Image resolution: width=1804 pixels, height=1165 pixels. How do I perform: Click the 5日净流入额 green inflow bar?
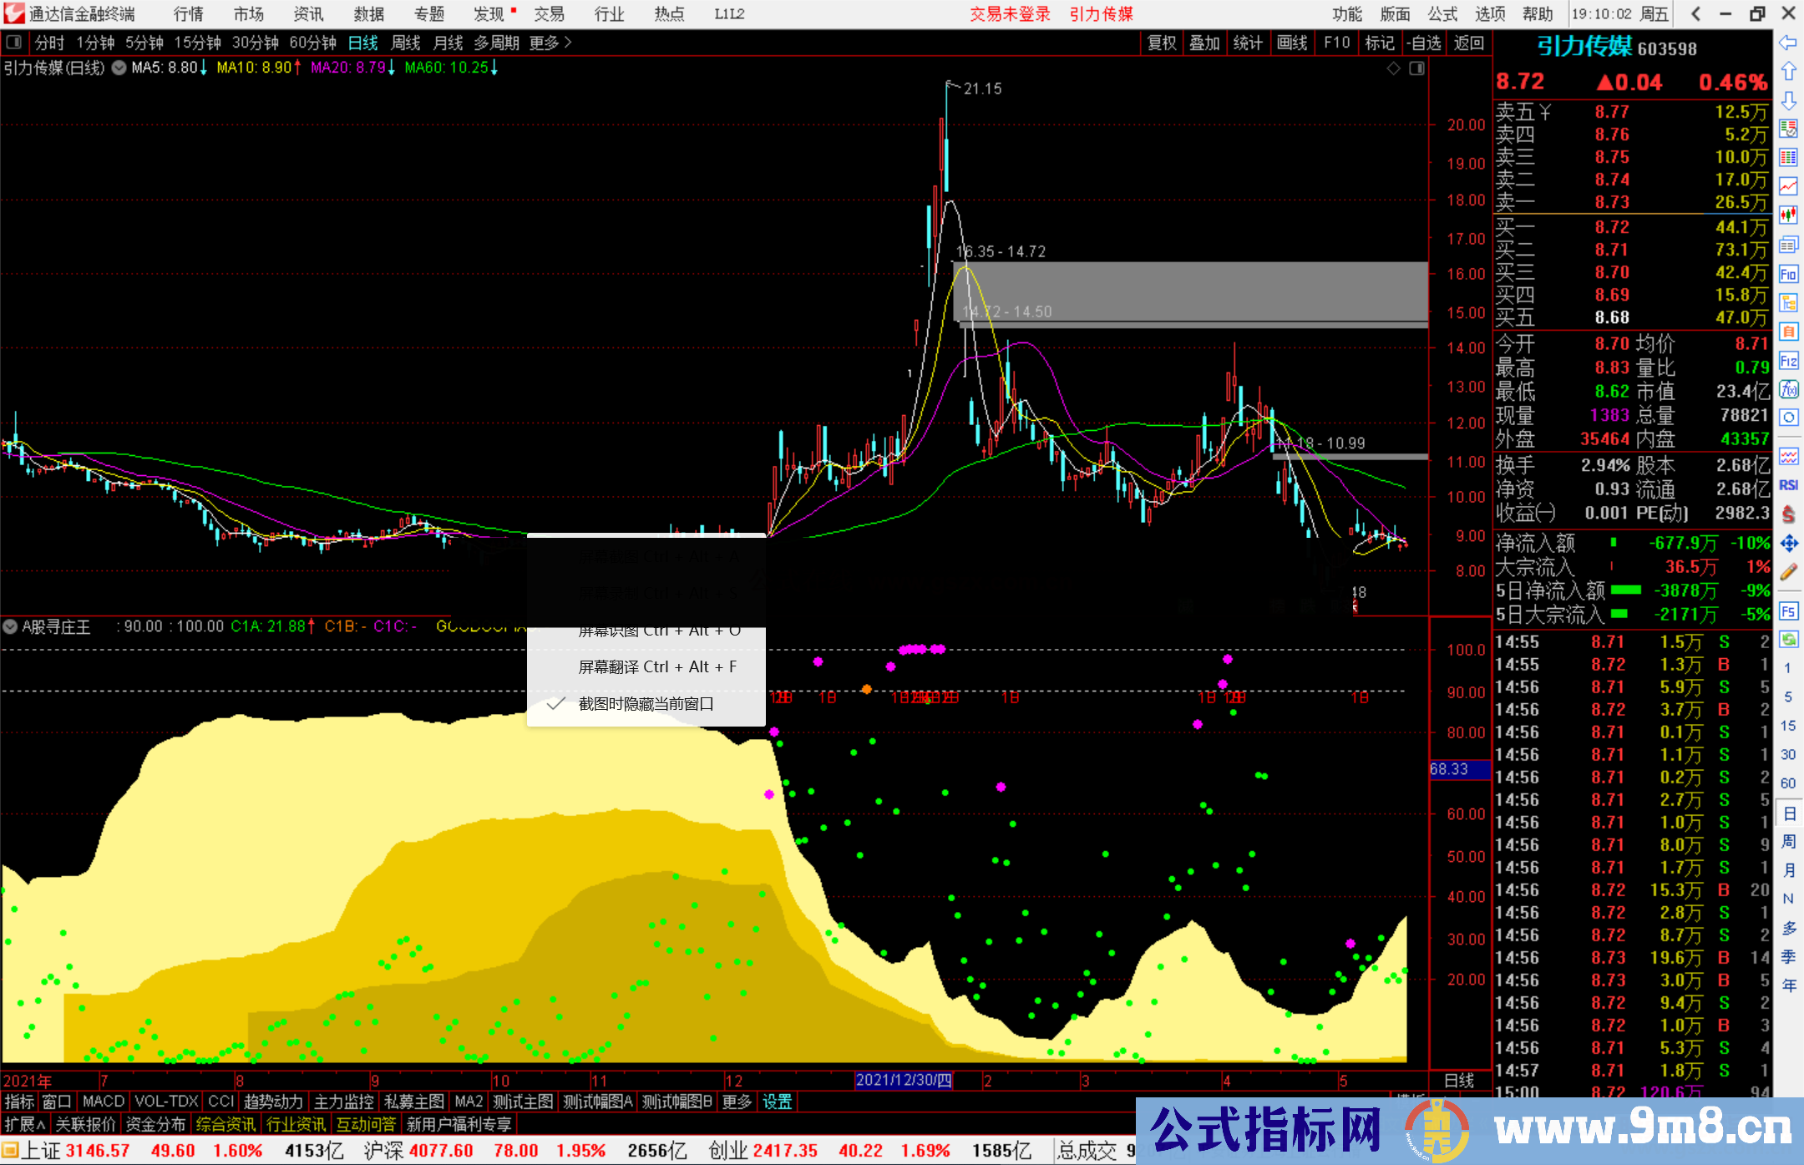[1627, 590]
